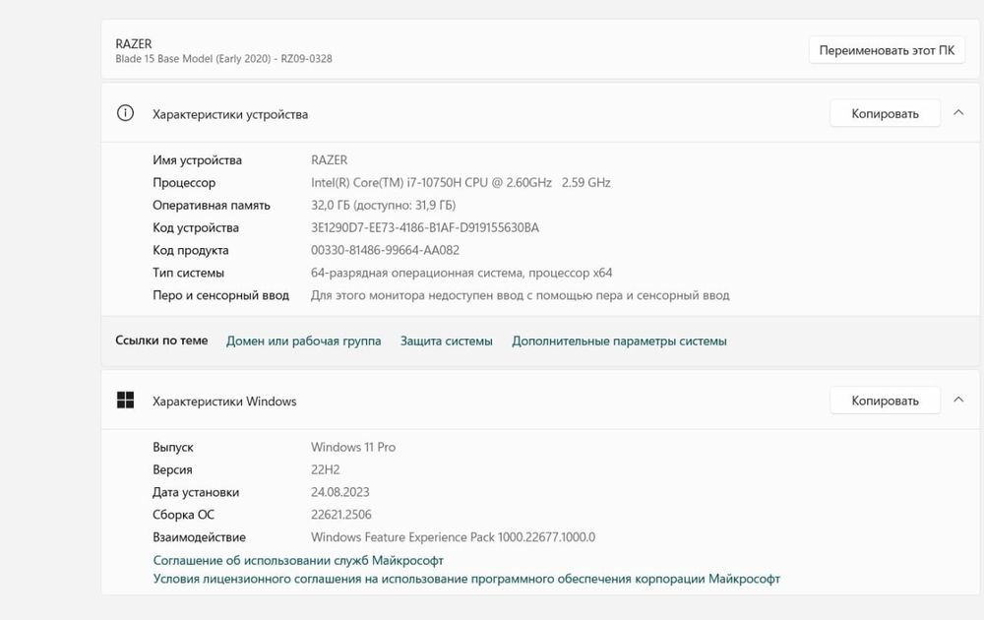Screen dimensions: 984x620
Task: Open Соглашение об использовании служб Майкрософт
Action: pyautogui.click(x=298, y=560)
